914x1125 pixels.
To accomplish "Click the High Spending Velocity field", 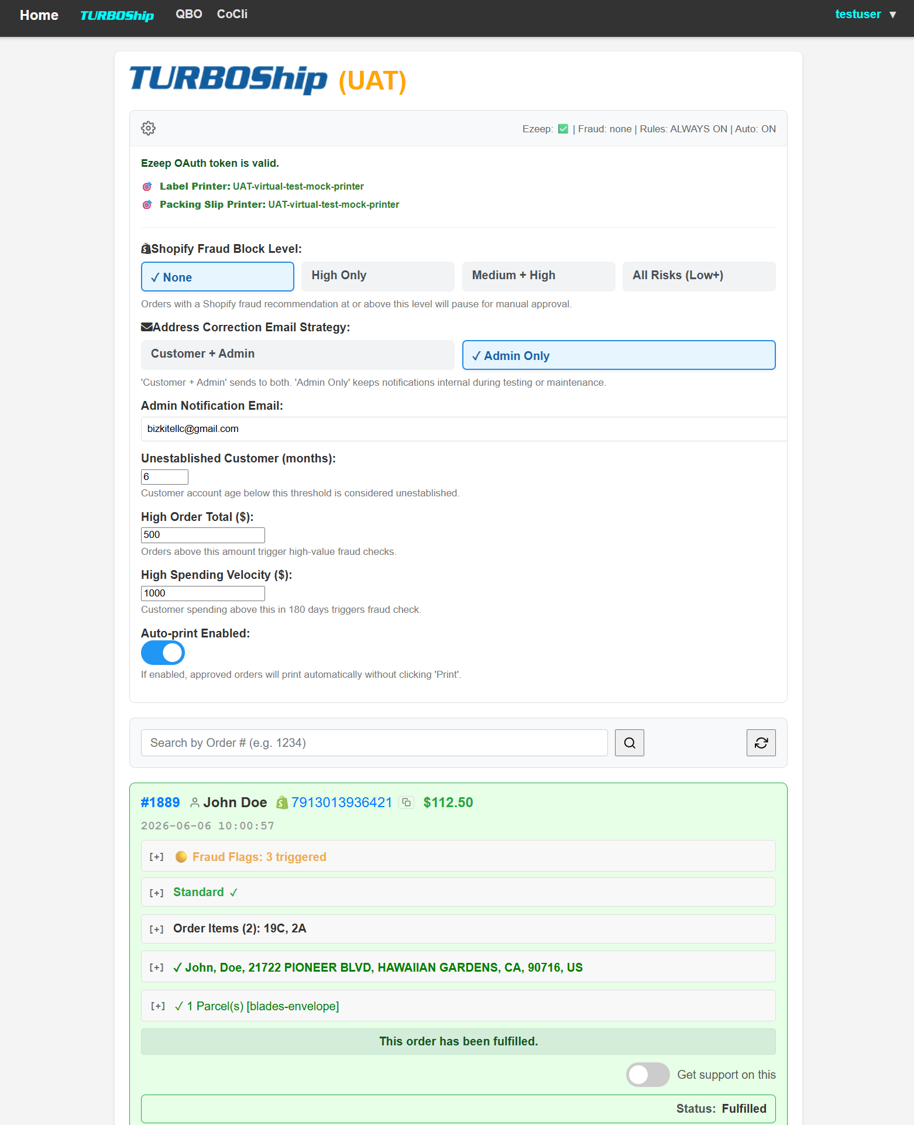I will click(x=202, y=593).
